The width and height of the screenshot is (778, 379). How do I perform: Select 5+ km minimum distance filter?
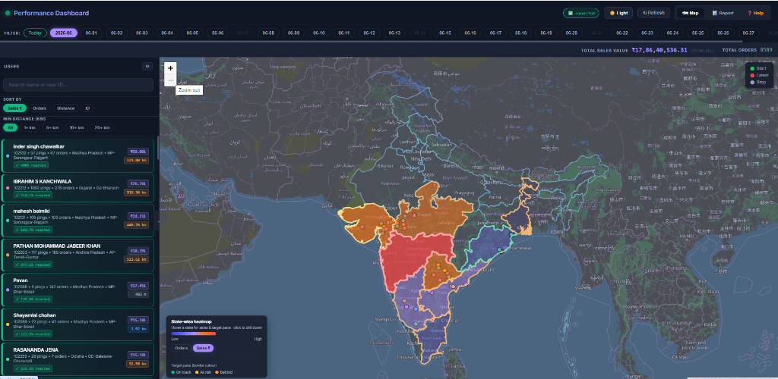[52, 127]
